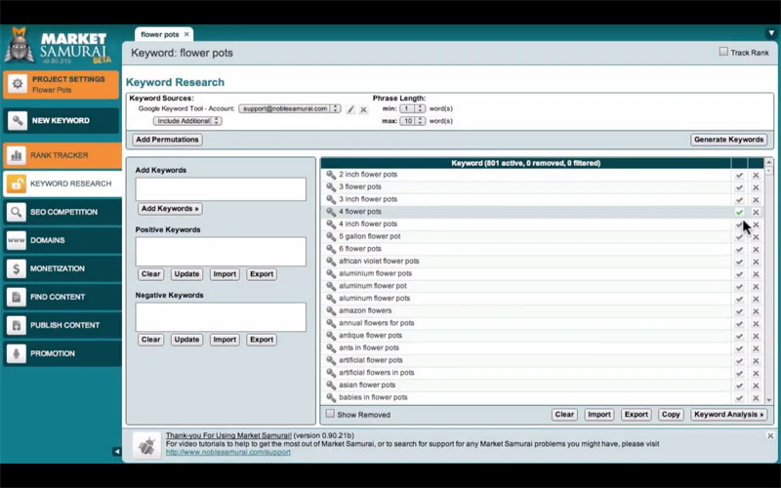Open Keyword Analysis » button

(728, 414)
